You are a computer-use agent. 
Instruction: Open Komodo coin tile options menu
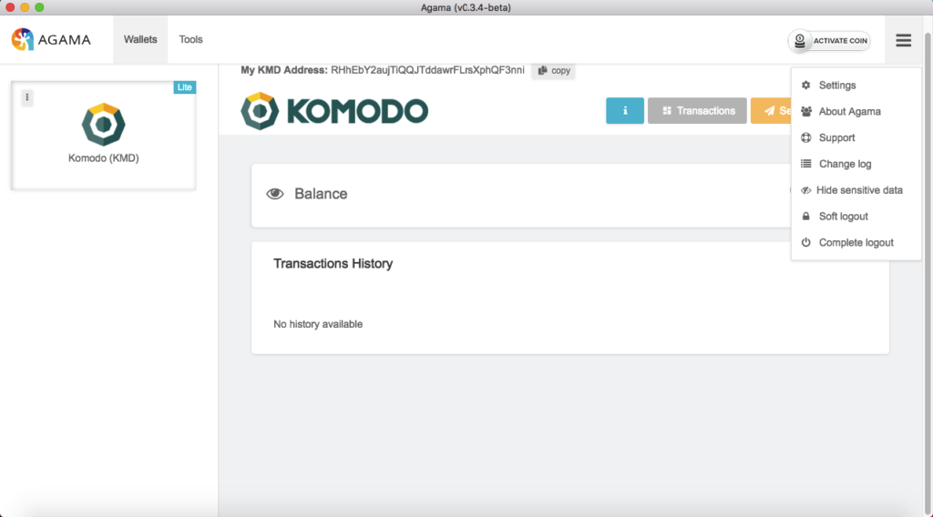click(x=26, y=96)
